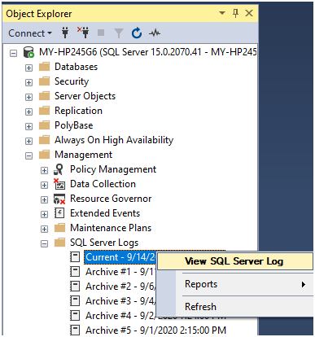Click the Archive #3 log icon
Image resolution: width=315 pixels, height=337 pixels.
[x=75, y=300]
